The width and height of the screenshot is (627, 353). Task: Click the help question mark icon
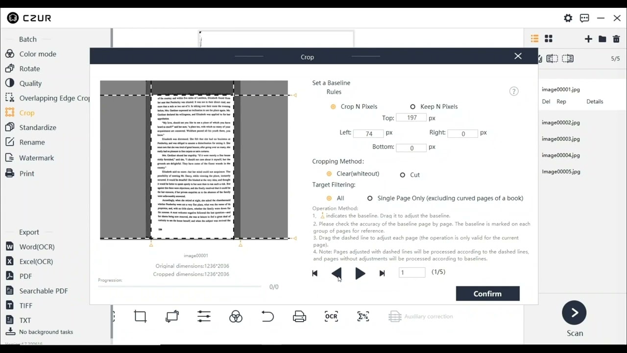pos(514,91)
